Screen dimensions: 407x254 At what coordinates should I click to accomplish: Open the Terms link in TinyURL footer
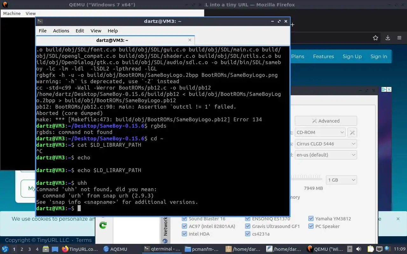84,240
